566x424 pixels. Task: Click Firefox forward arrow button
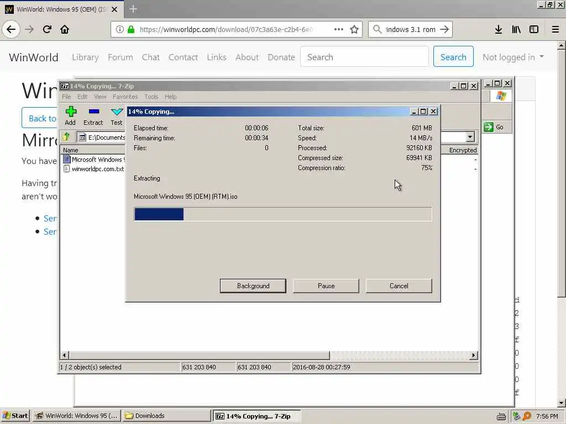[x=29, y=29]
